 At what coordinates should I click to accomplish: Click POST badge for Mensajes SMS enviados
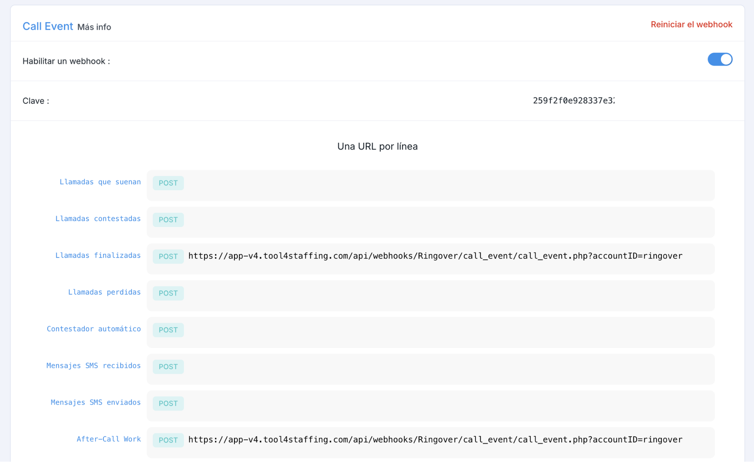168,403
